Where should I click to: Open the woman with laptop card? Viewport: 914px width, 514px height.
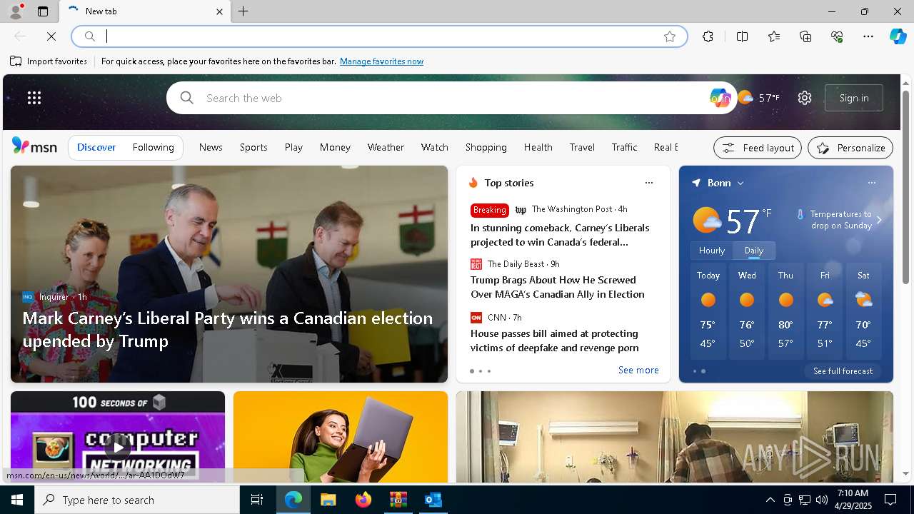click(341, 437)
